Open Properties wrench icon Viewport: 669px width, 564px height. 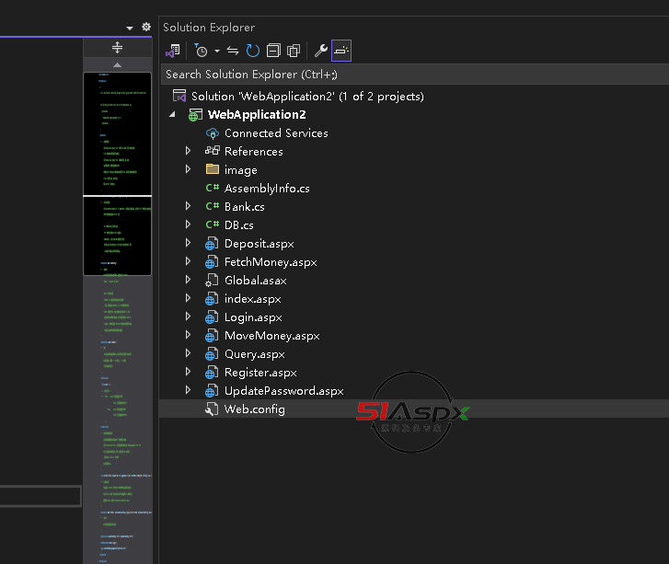pos(321,51)
